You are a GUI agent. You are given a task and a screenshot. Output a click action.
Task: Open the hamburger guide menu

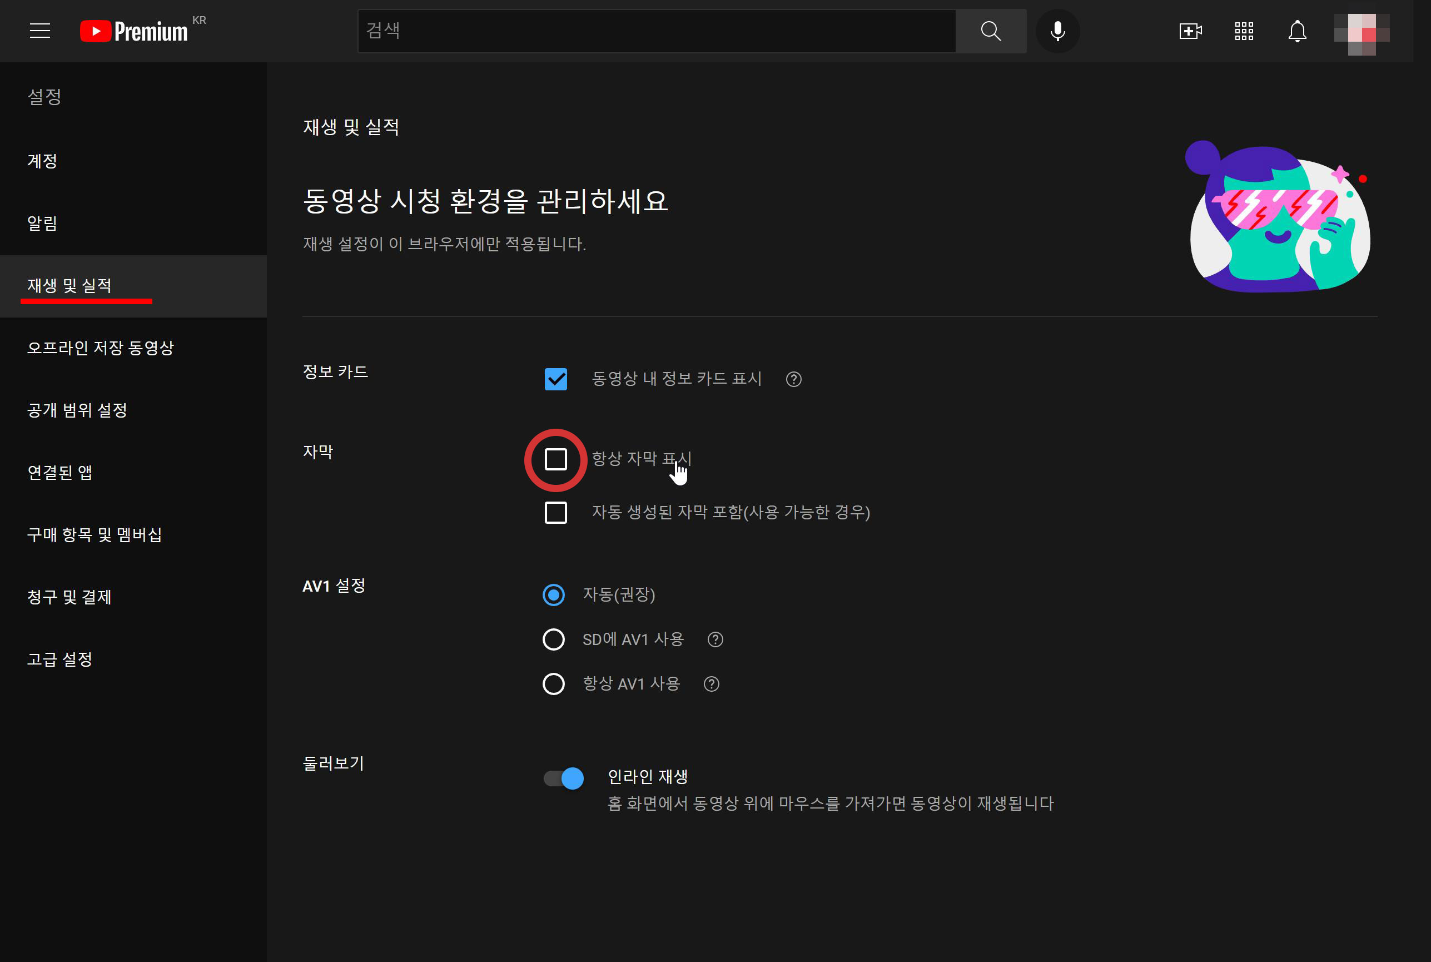40,31
